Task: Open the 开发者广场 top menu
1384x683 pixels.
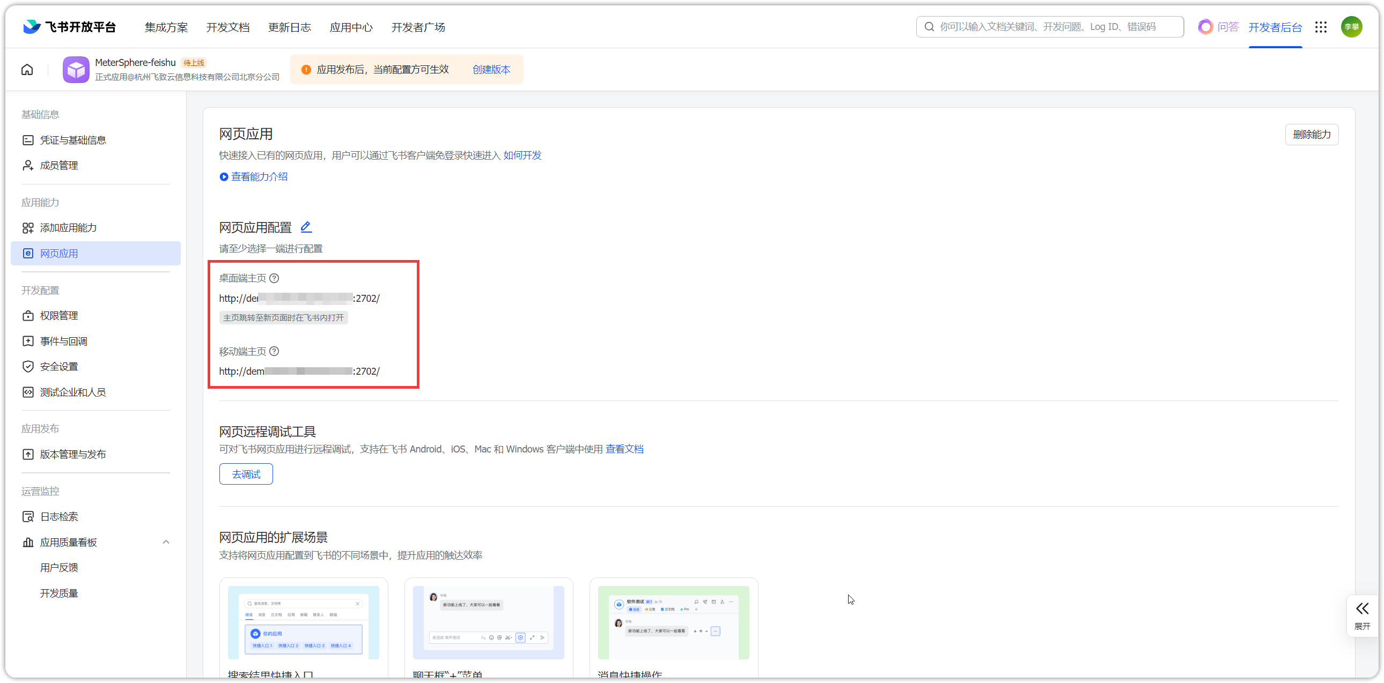Action: point(418,27)
